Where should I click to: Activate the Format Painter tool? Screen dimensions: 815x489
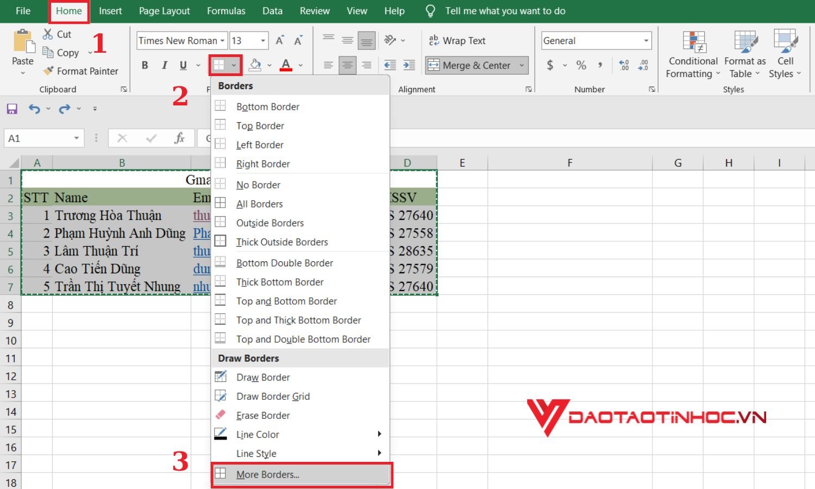click(x=80, y=71)
